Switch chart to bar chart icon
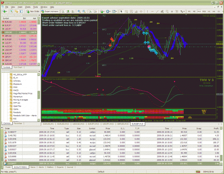This screenshot has width=224, height=174. click(63, 11)
